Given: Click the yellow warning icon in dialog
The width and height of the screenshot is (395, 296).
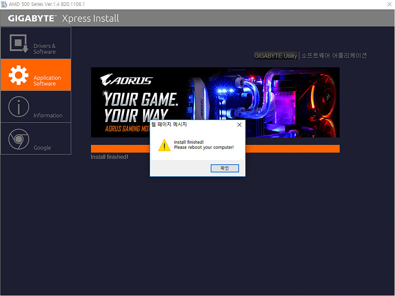Looking at the screenshot, I should 164,145.
